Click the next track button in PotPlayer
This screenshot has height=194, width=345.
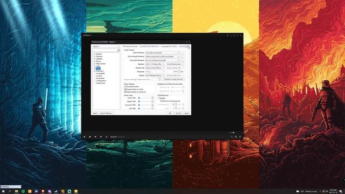point(101,137)
